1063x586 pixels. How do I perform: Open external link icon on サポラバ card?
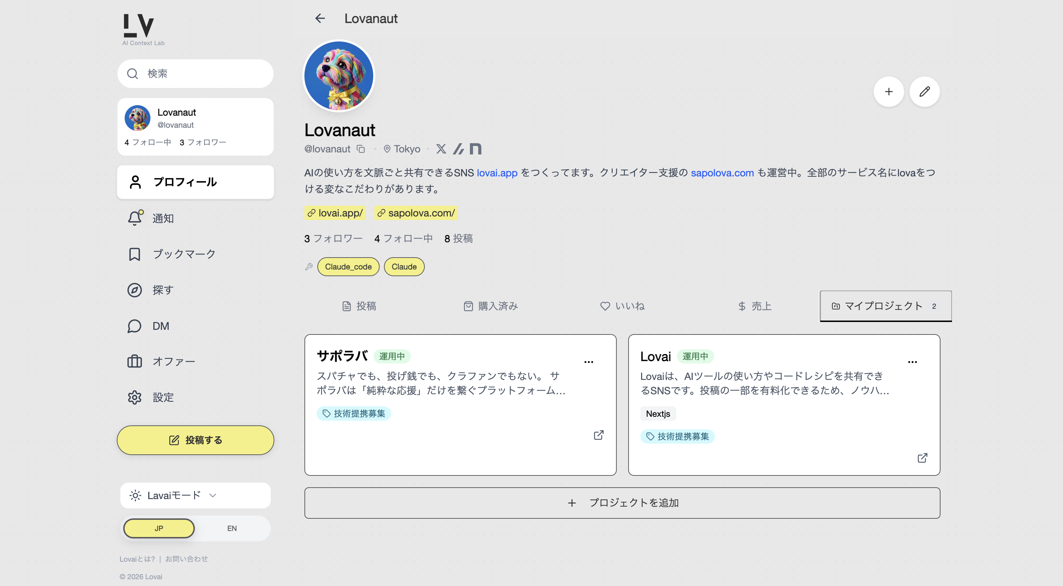(x=598, y=435)
